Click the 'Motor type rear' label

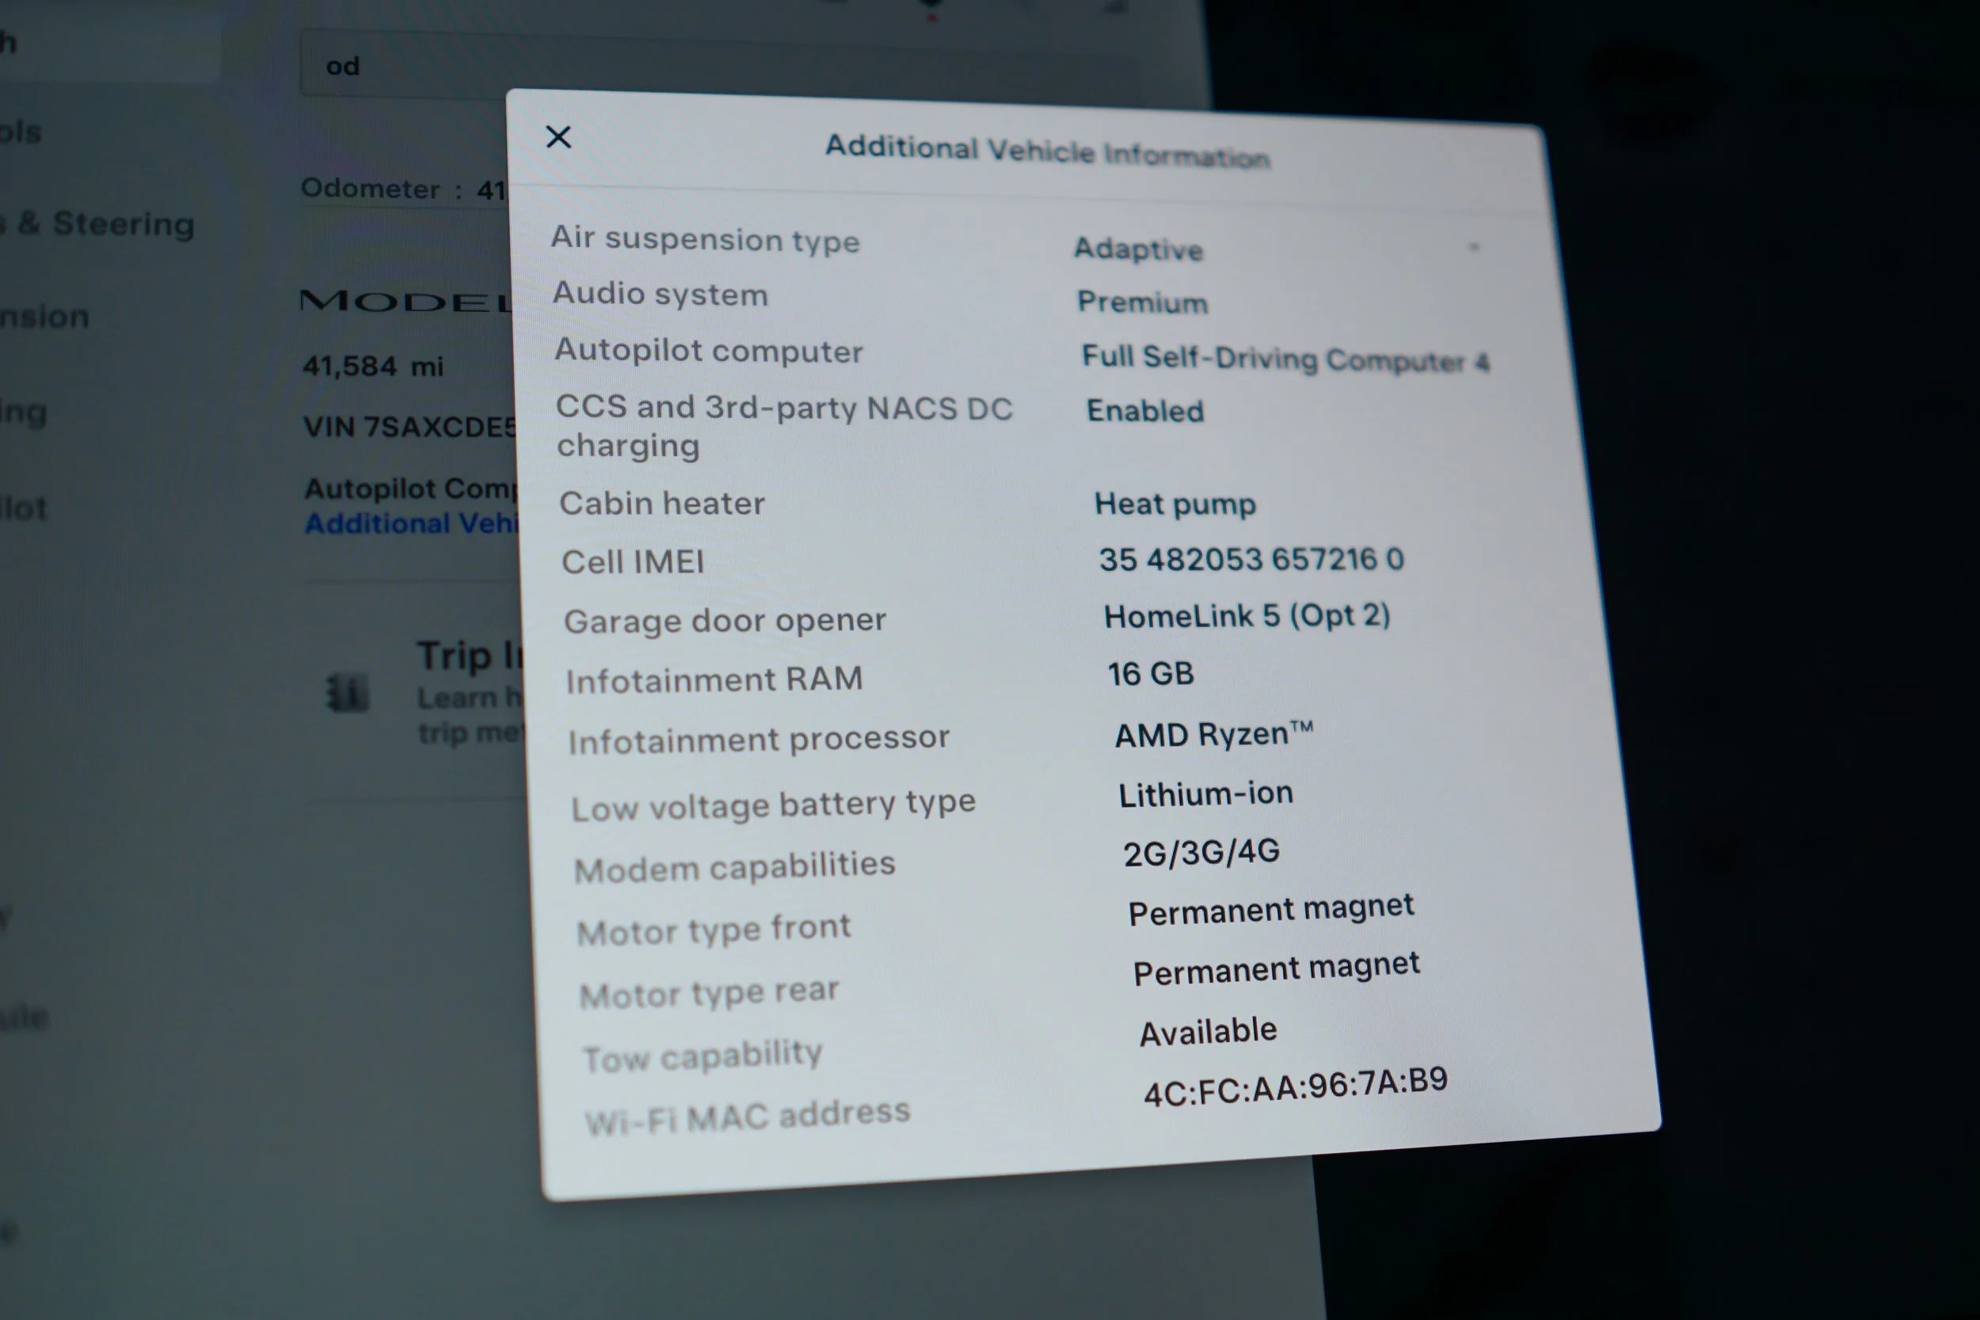pyautogui.click(x=710, y=994)
